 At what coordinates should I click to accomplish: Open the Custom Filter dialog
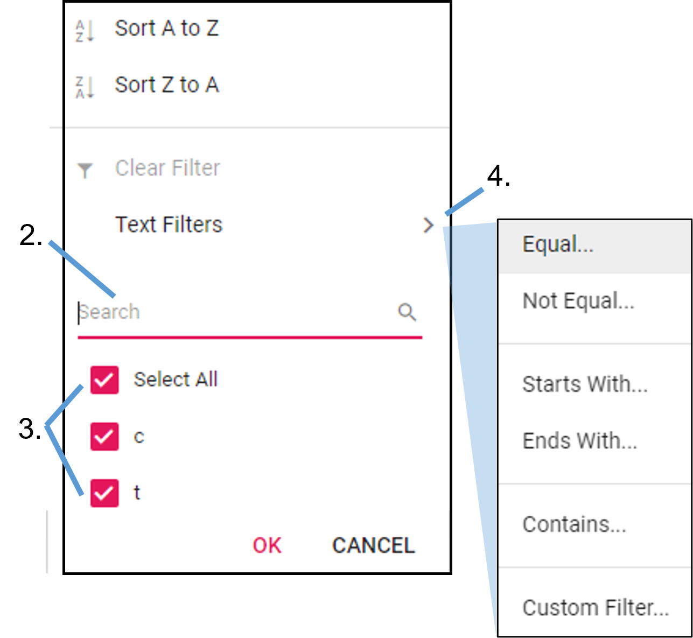(595, 607)
